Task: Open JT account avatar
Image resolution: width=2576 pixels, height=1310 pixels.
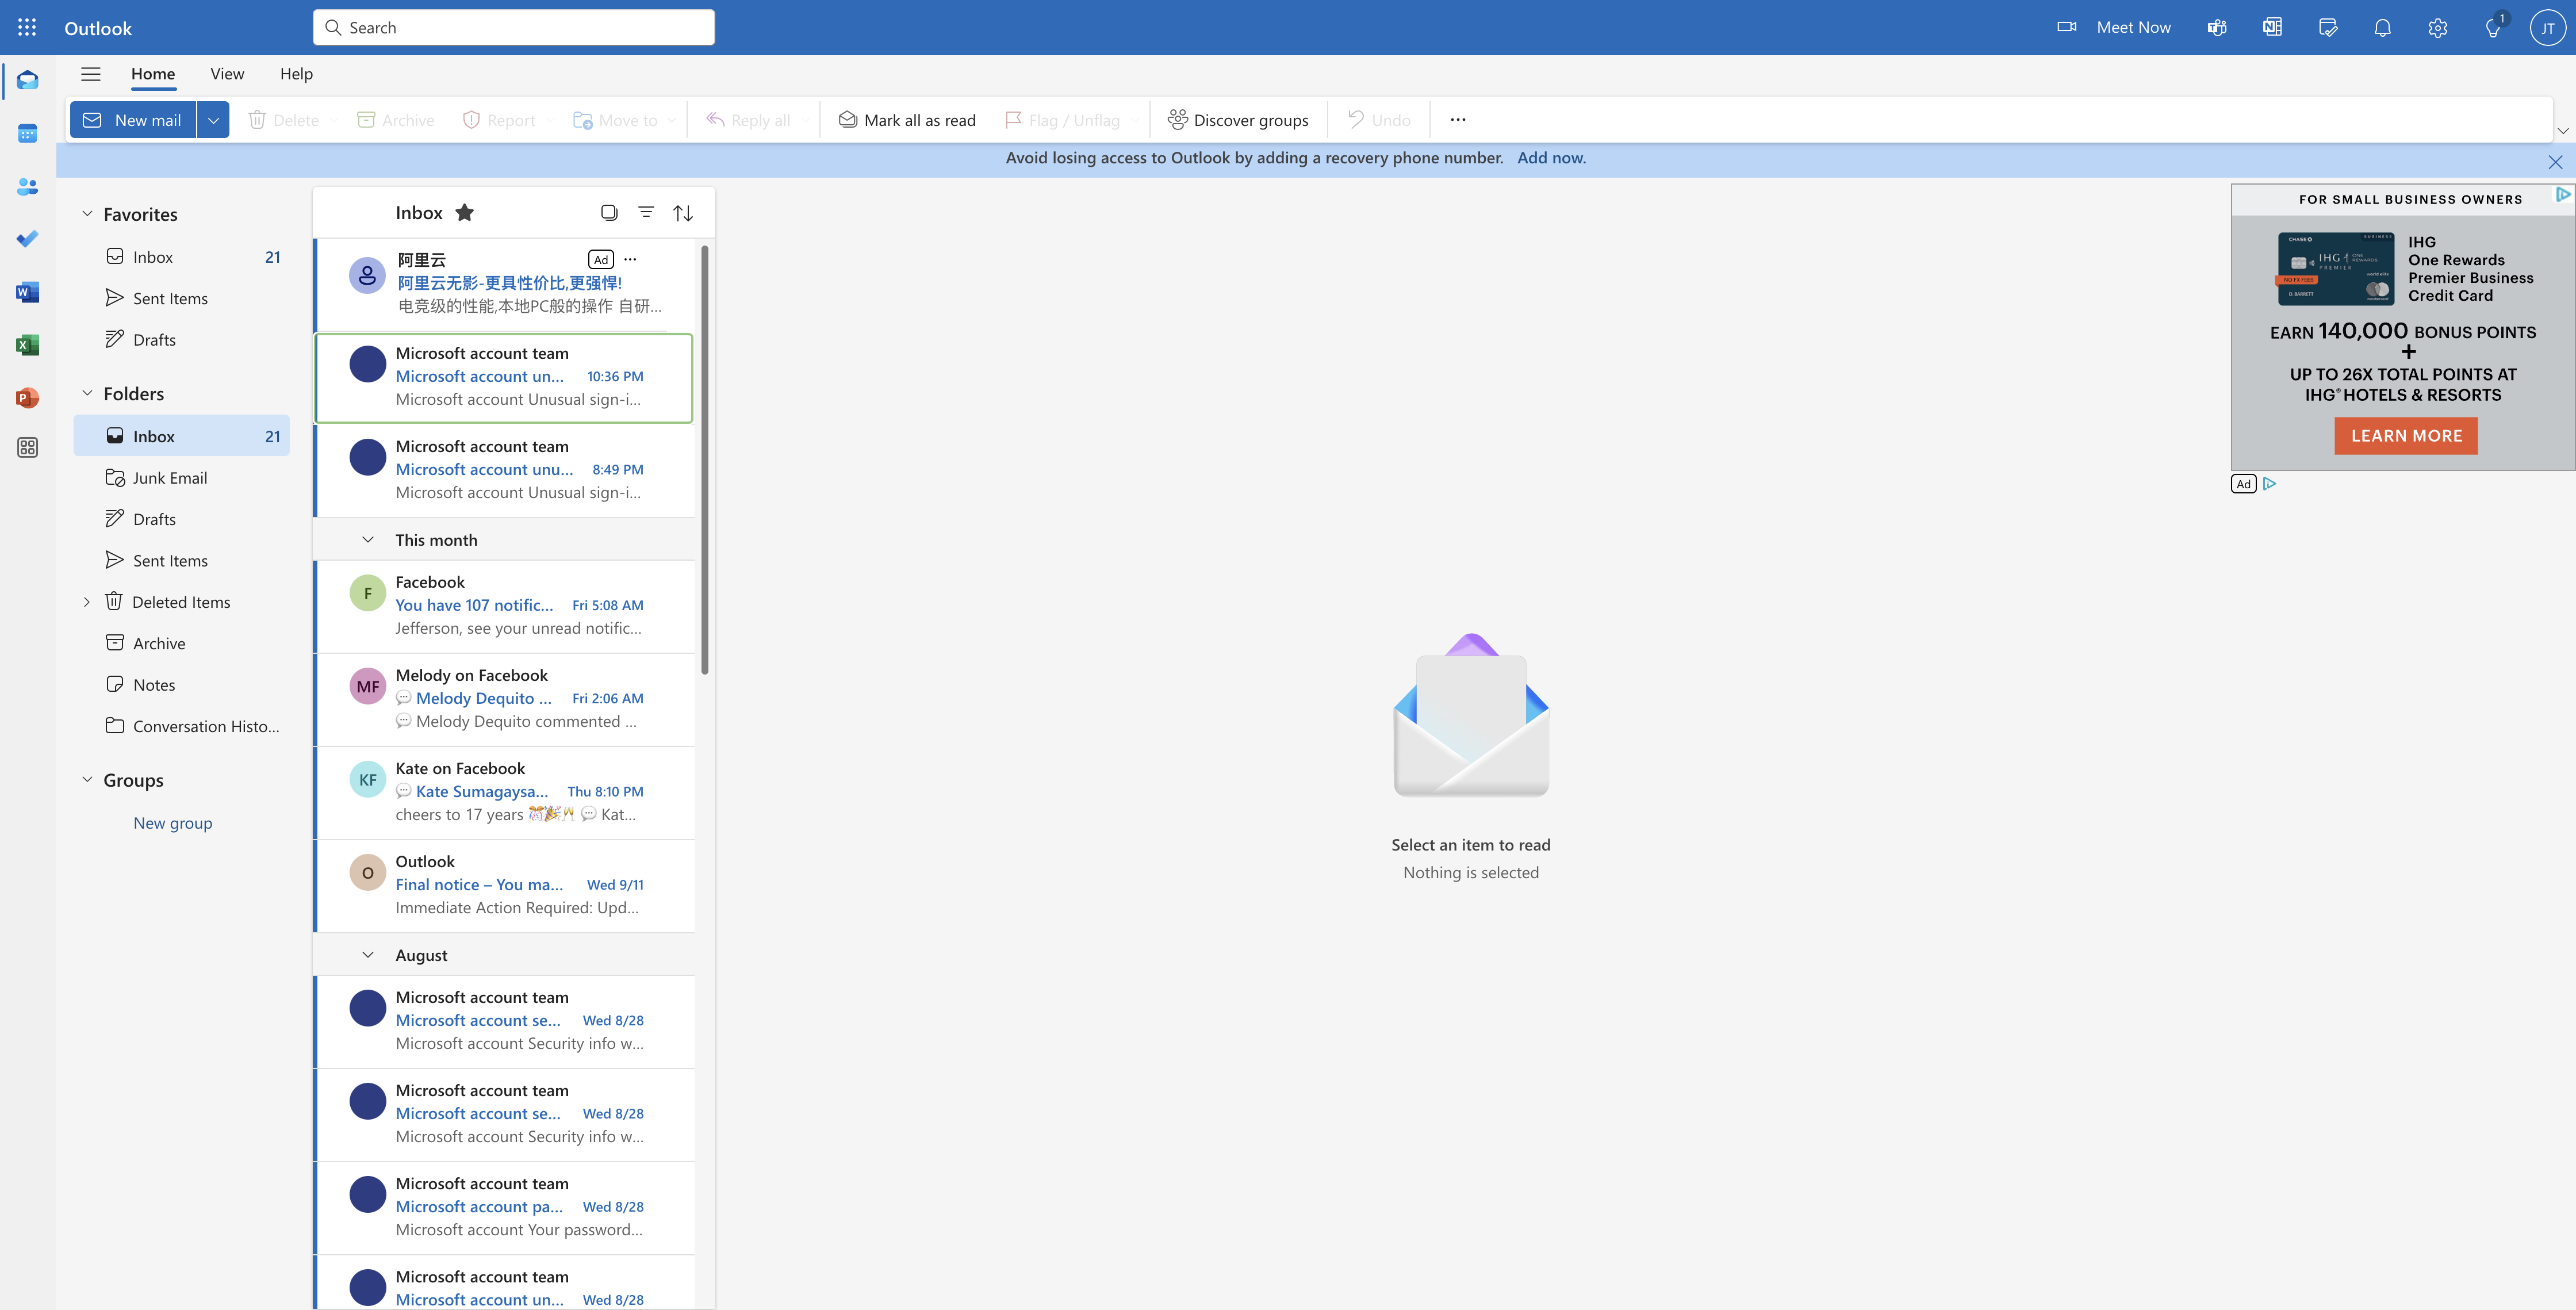Action: 2548,27
